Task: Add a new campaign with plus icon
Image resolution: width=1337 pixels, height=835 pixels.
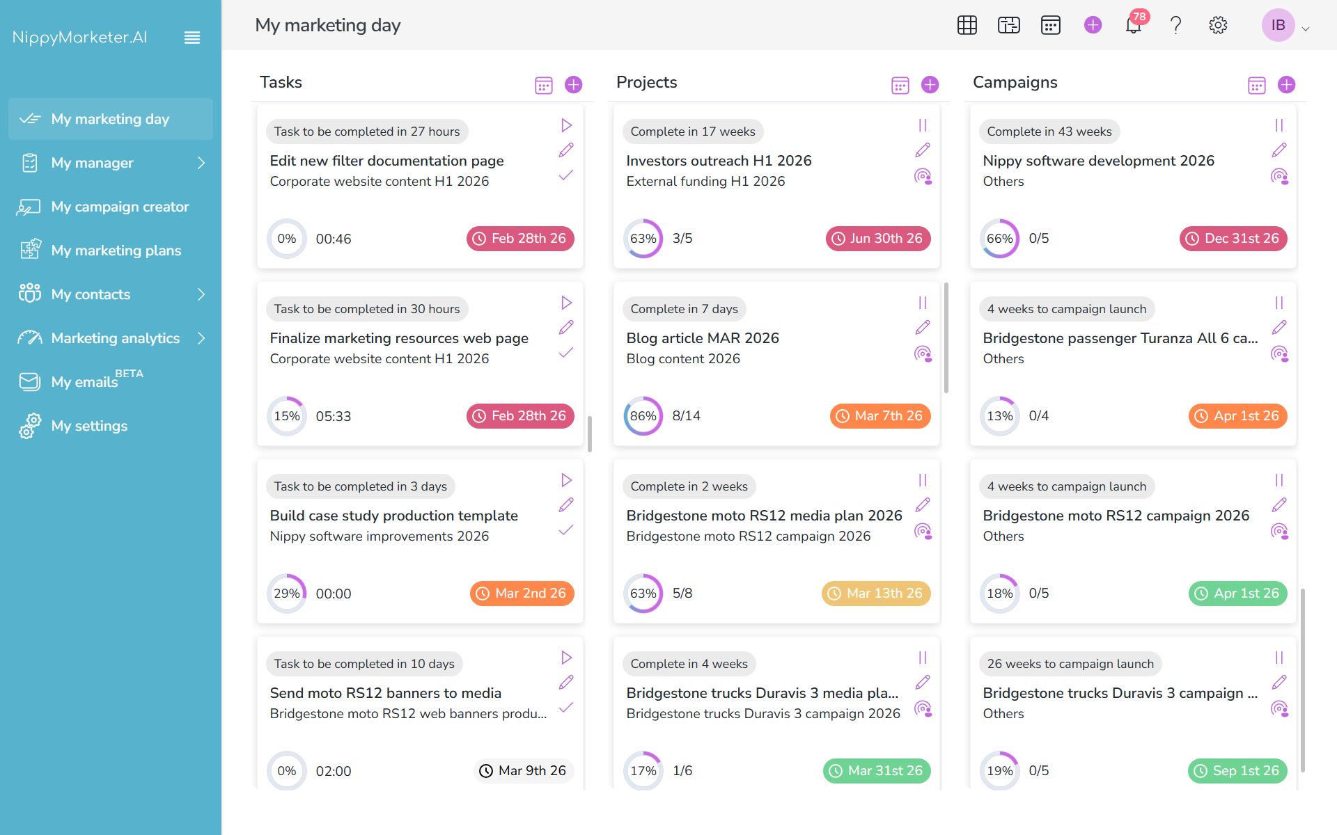Action: (1286, 85)
